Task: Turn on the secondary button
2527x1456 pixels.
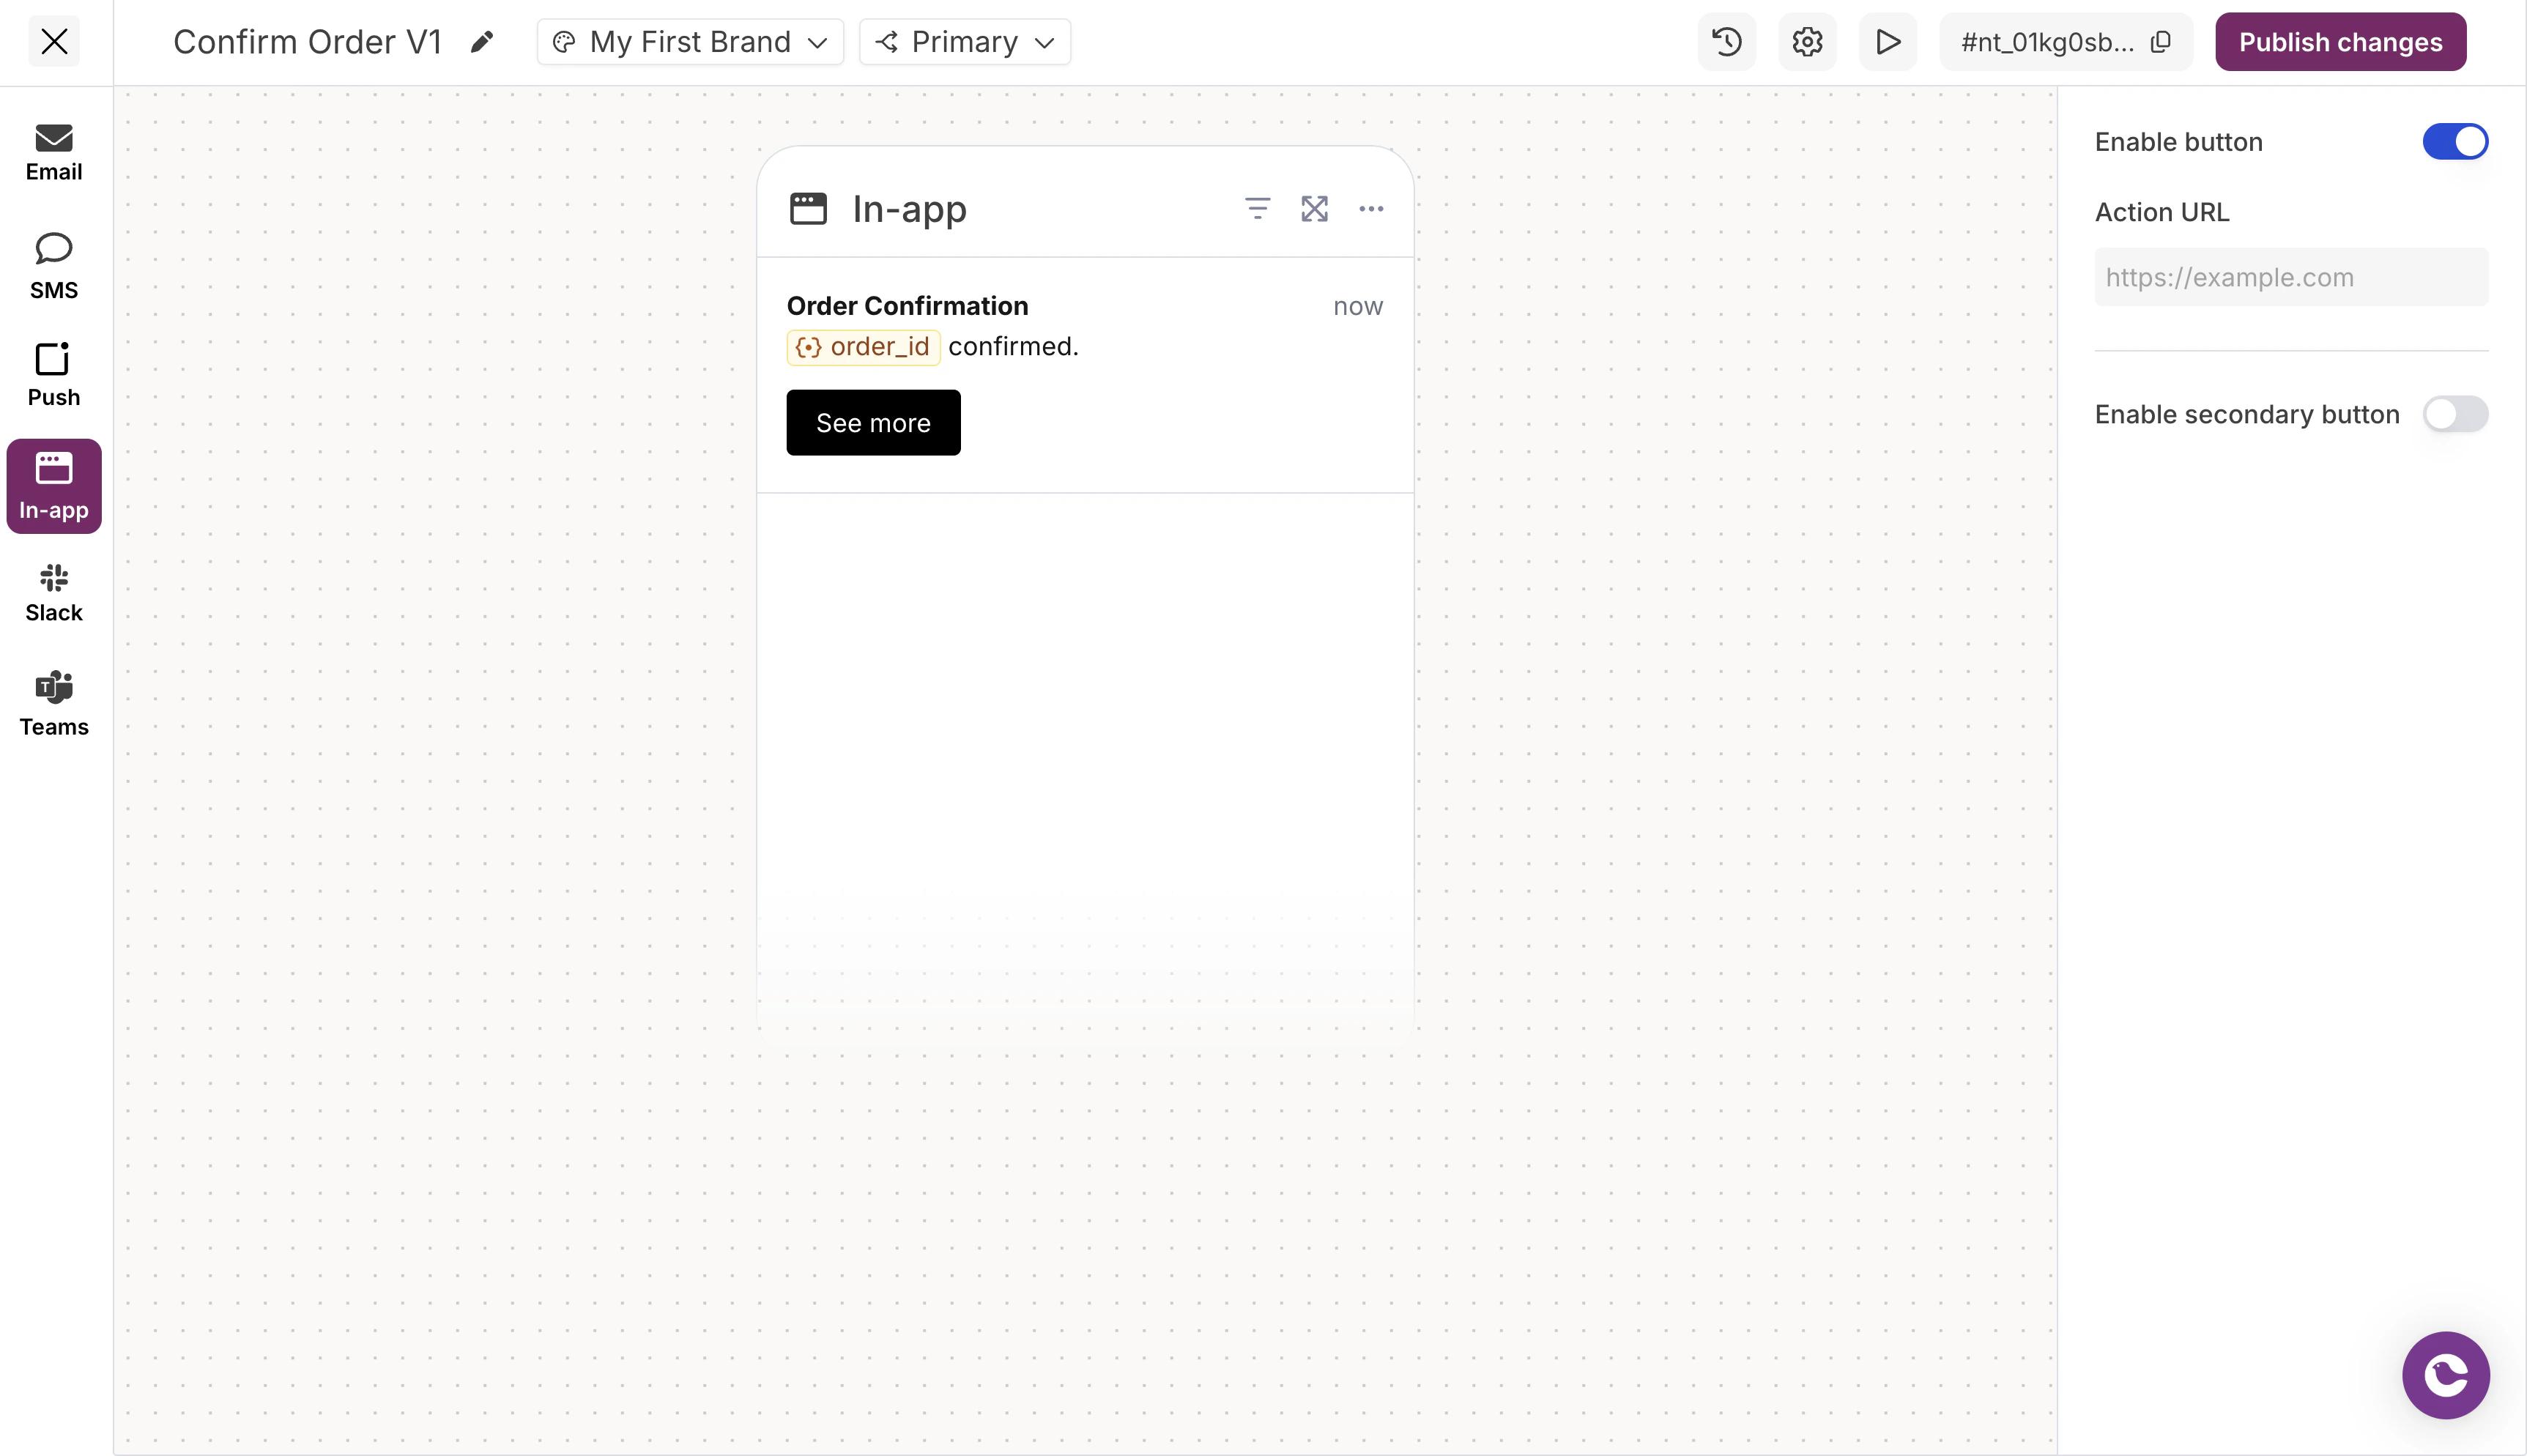Action: coord(2456,414)
